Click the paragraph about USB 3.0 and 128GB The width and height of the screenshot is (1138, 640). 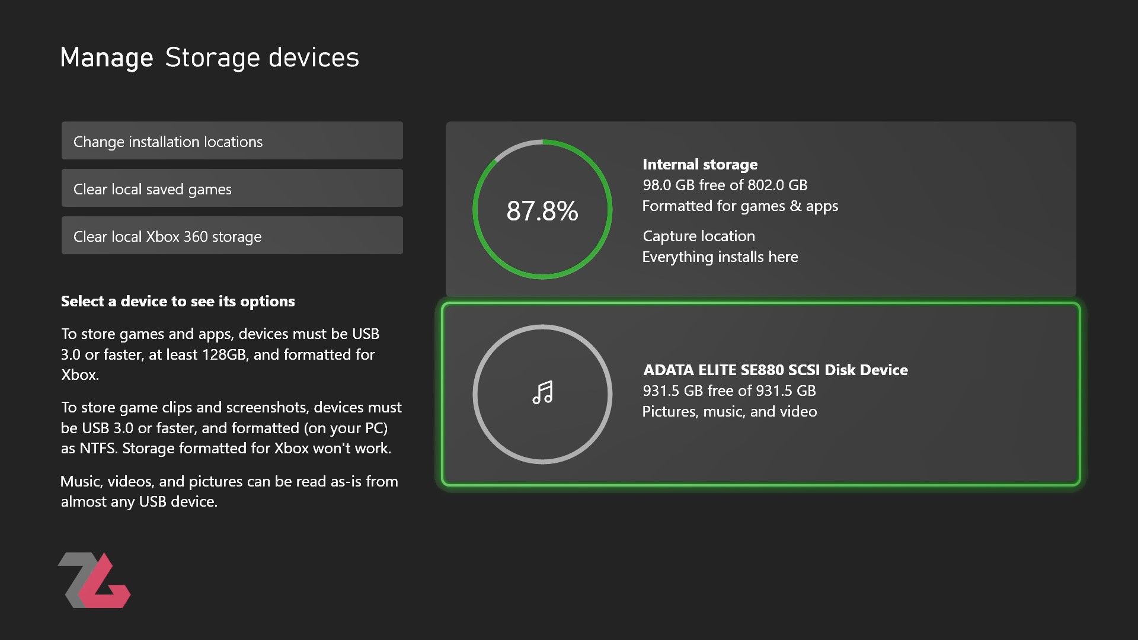(x=219, y=354)
